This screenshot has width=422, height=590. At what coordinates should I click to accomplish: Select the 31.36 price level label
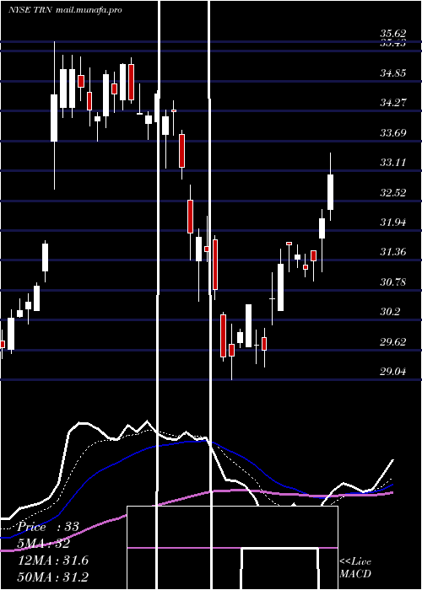393,252
